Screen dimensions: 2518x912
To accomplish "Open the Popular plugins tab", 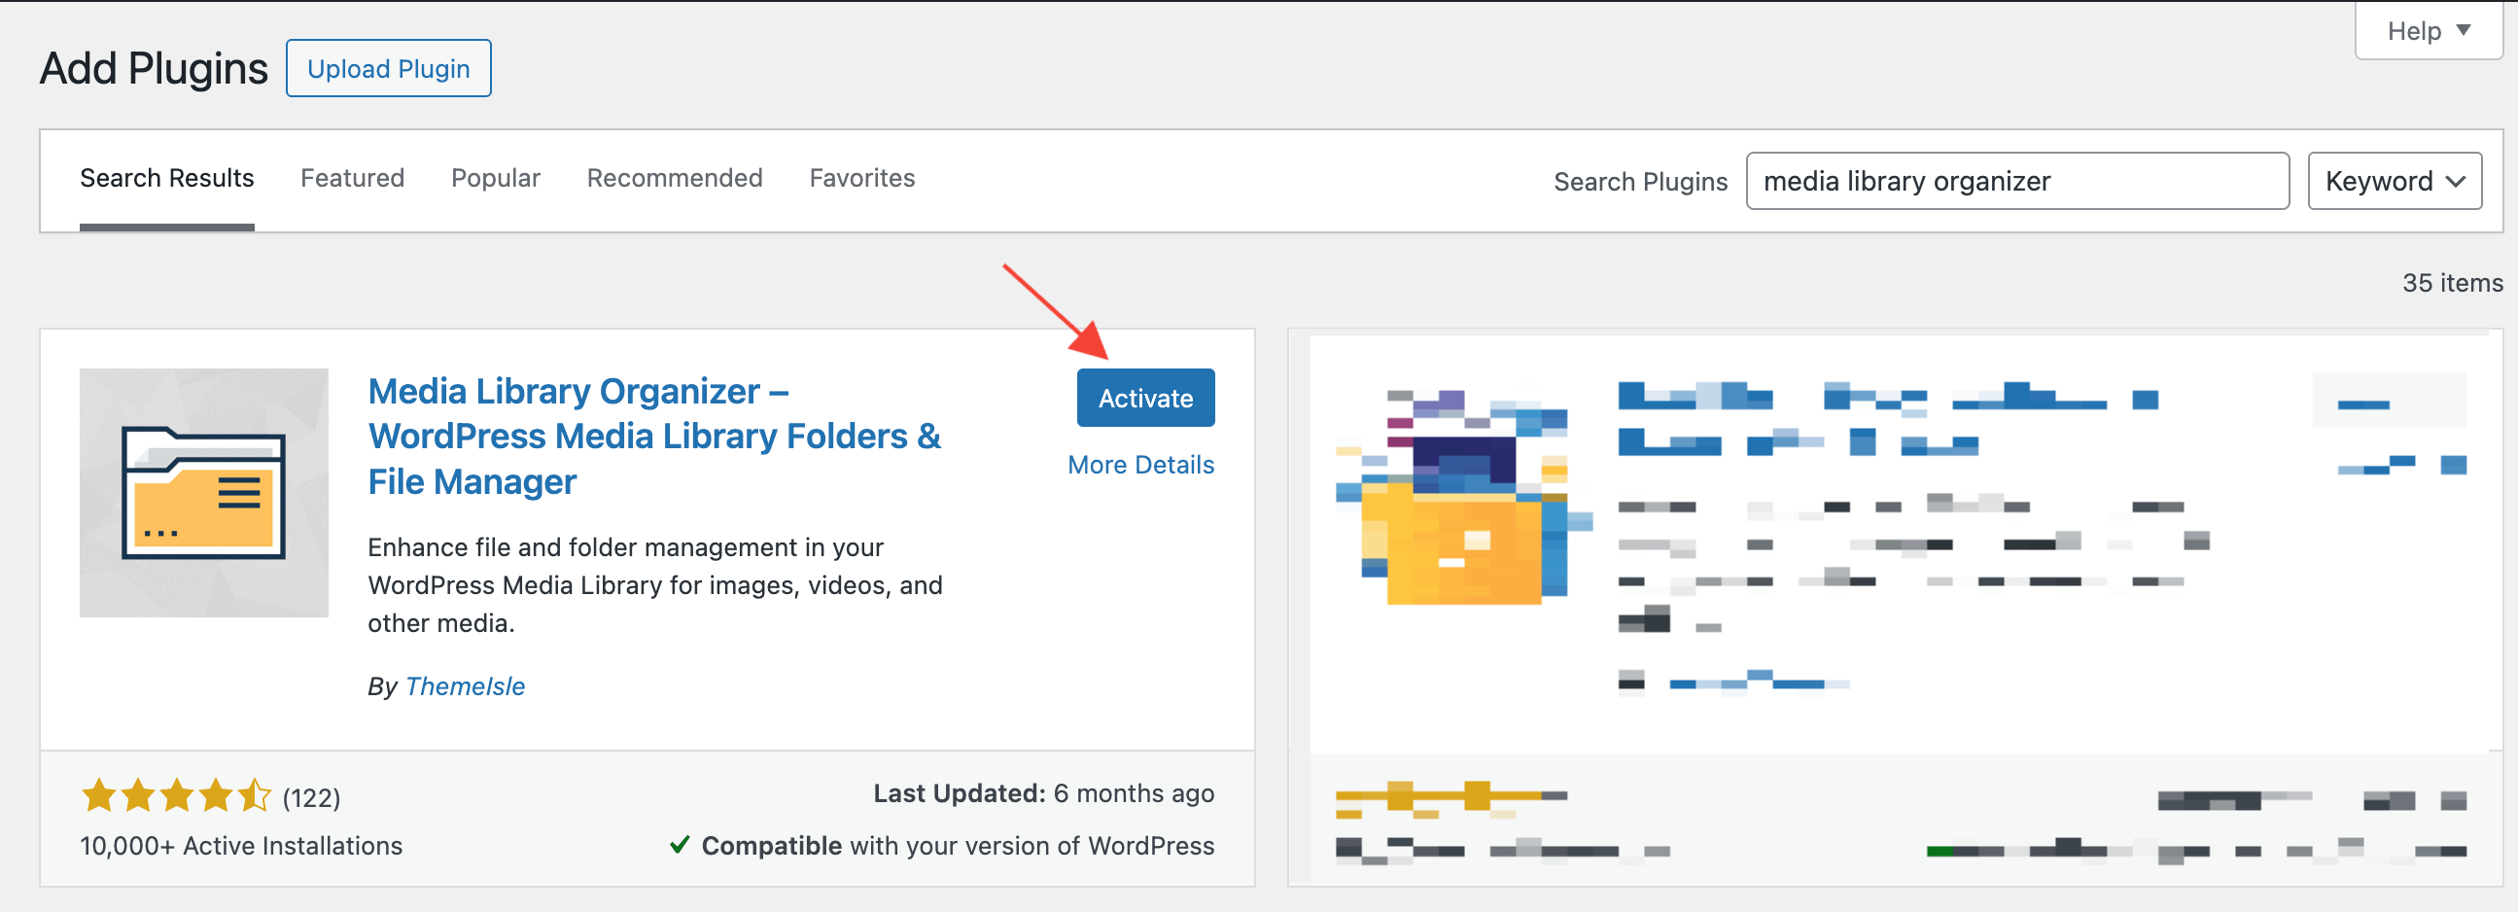I will (495, 178).
